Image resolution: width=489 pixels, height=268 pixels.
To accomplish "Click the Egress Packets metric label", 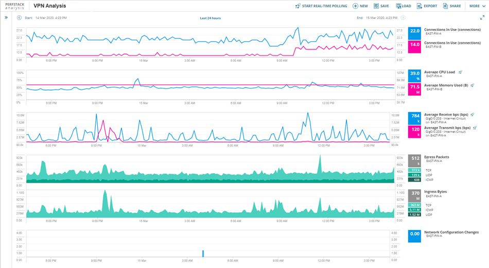I will pos(436,157).
